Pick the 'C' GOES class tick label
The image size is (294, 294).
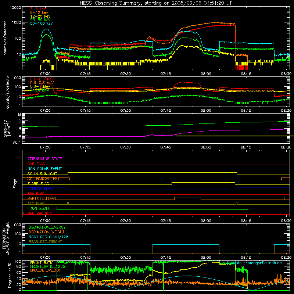pyautogui.click(x=20, y=121)
